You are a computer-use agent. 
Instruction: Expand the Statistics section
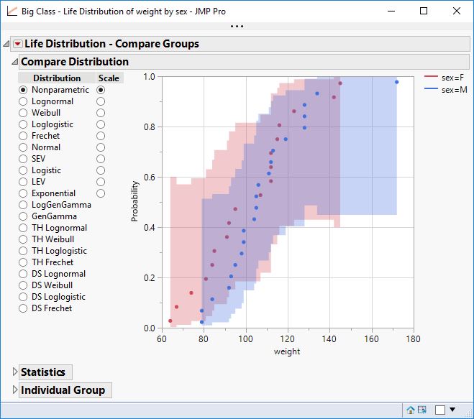(x=15, y=372)
